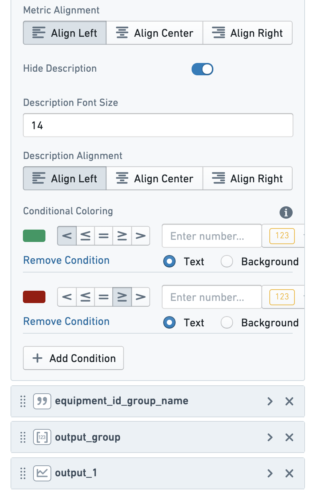The width and height of the screenshot is (317, 493).
Task: Choose greater-than-or-equal operator for red condition
Action: pyautogui.click(x=122, y=297)
